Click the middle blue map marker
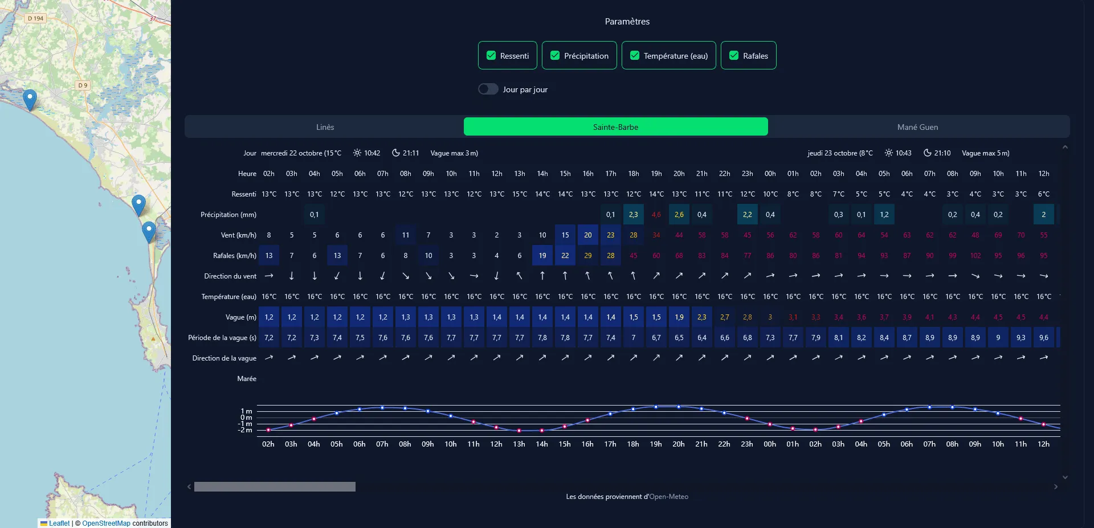The height and width of the screenshot is (528, 1094). pos(138,204)
